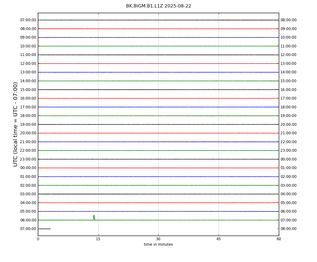
Task: Click right-axis label 21:00:00
Action: [289, 133]
